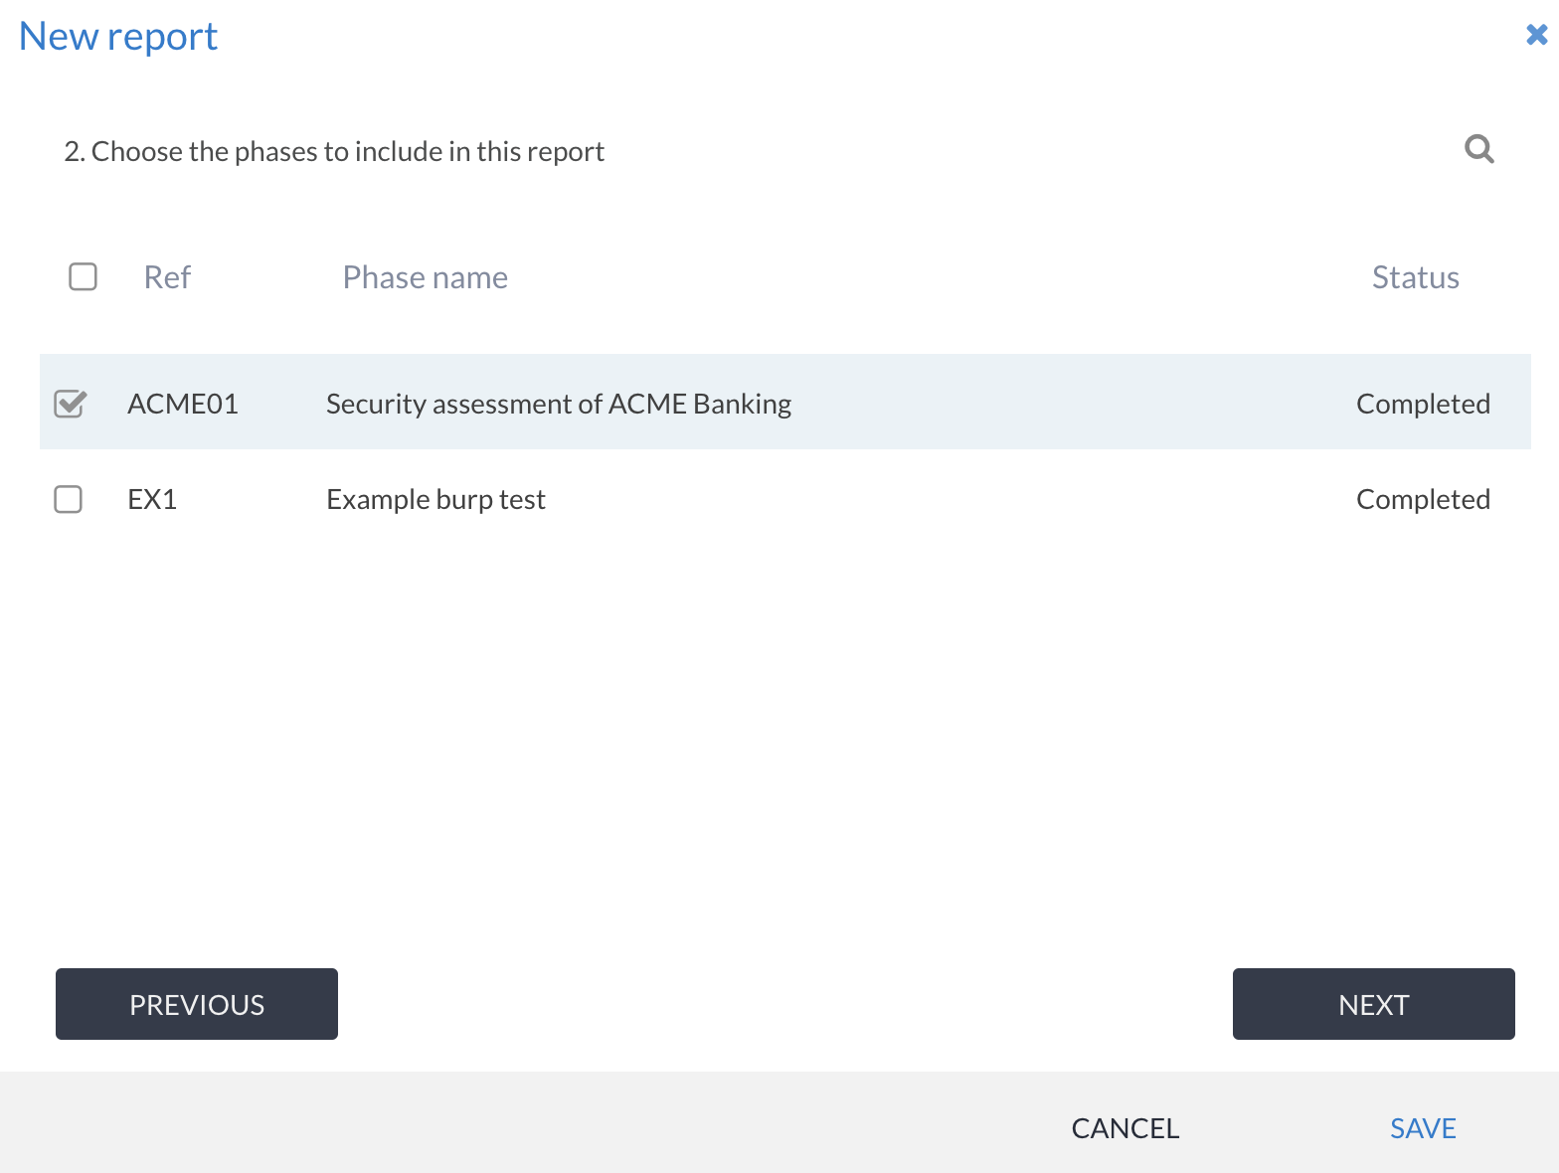Check the EX1 phase checkbox
The image size is (1559, 1173).
(69, 499)
